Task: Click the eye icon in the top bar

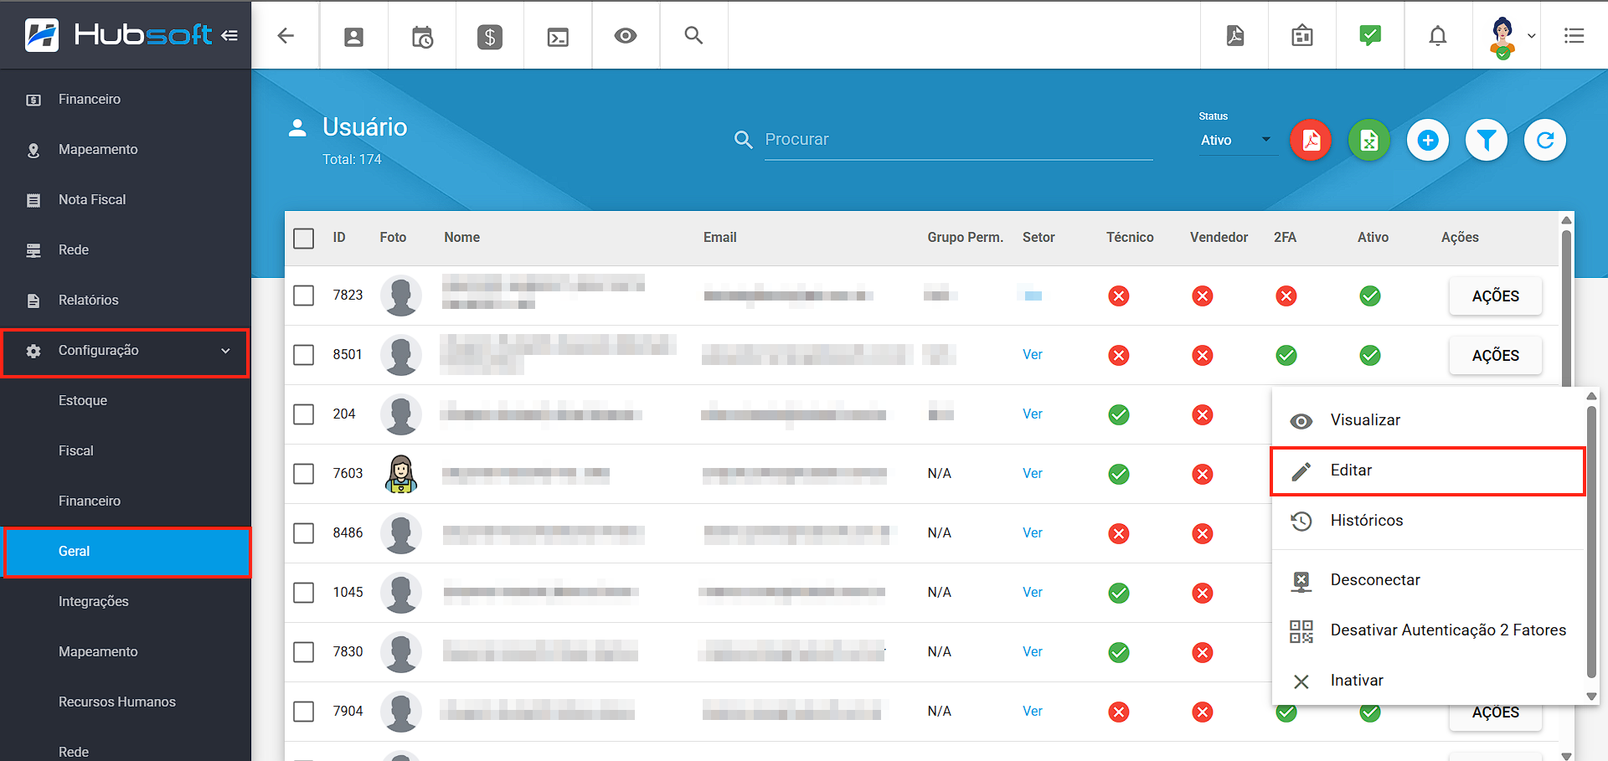Action: coord(626,35)
